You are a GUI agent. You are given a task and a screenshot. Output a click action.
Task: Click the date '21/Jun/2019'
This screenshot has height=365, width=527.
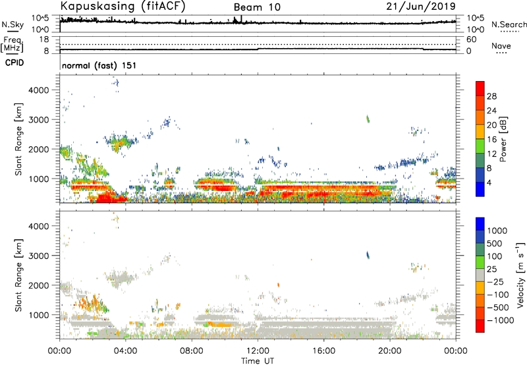tap(421, 6)
